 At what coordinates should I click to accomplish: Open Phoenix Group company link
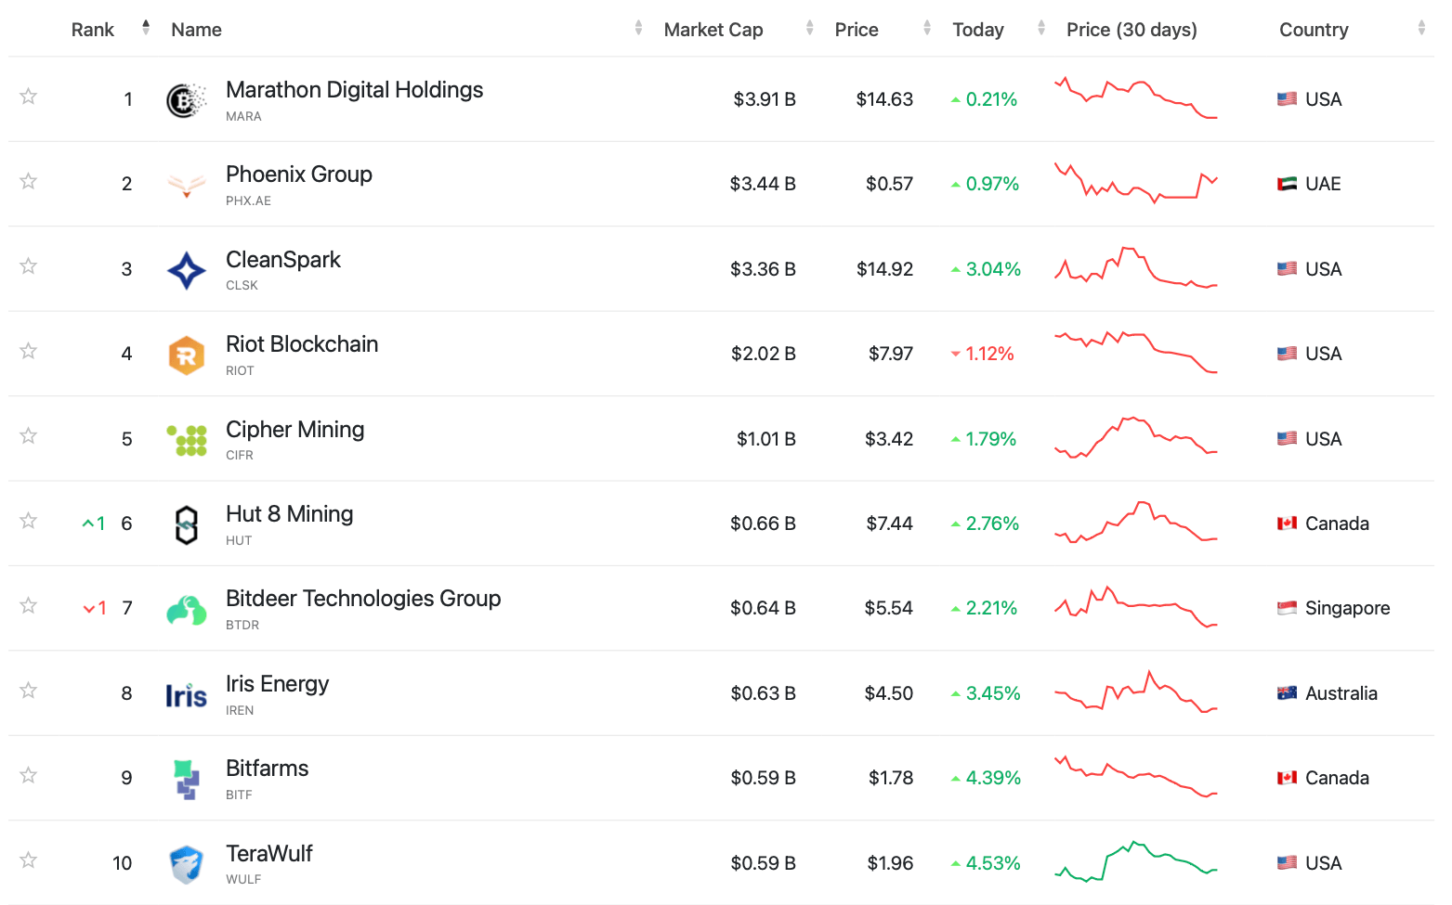tap(298, 175)
